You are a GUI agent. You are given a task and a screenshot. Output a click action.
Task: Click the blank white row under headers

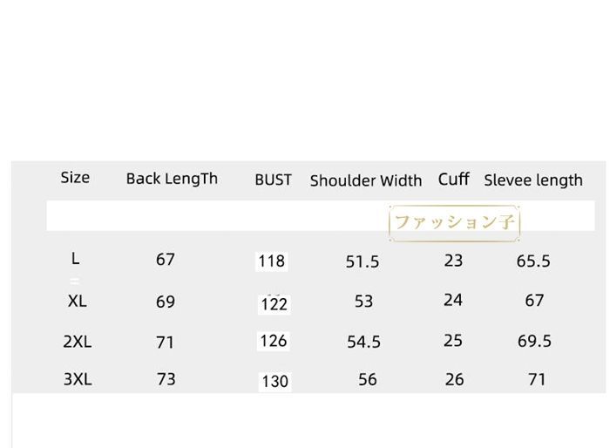(321, 215)
